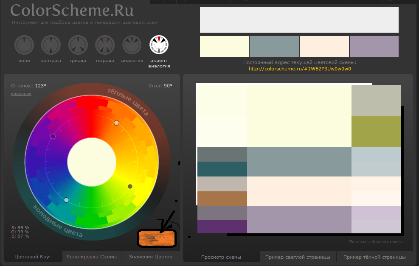Click the large mauve preview area
This screenshot has height=266, width=419.
pyautogui.click(x=299, y=219)
